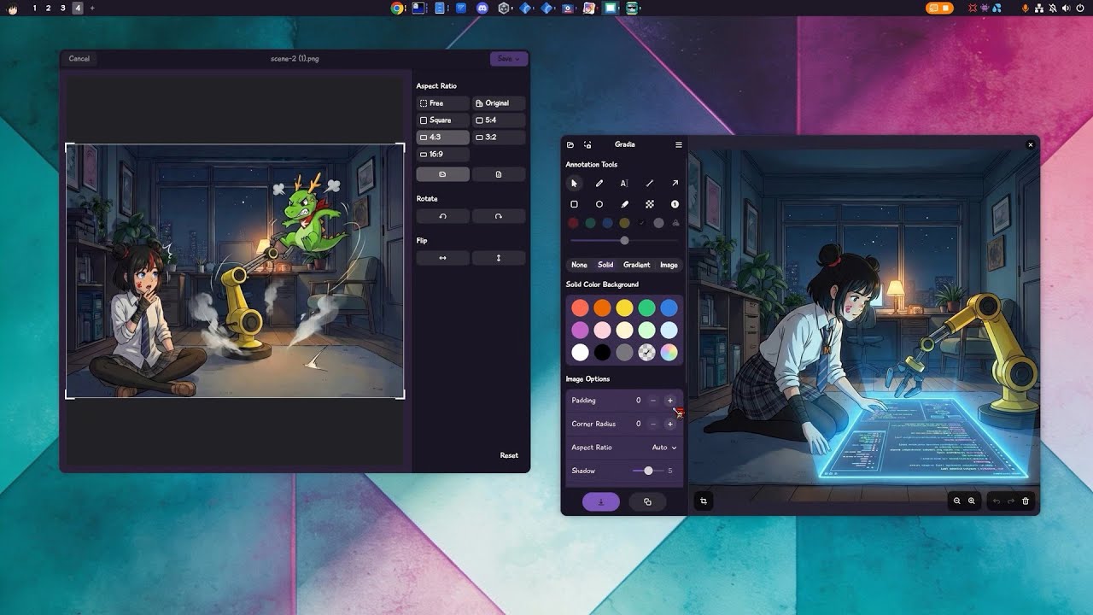Open the Aspect Ratio Auto dropdown
The image size is (1093, 615).
pyautogui.click(x=664, y=448)
